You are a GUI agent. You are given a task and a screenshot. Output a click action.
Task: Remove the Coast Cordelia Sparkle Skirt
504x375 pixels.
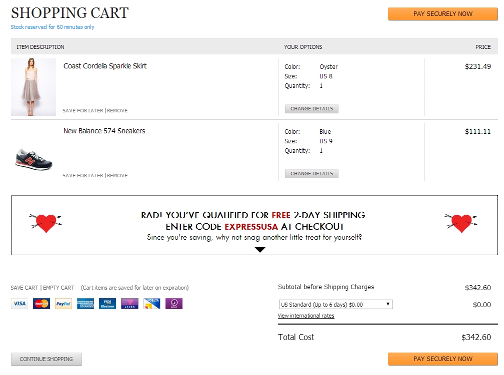117,111
